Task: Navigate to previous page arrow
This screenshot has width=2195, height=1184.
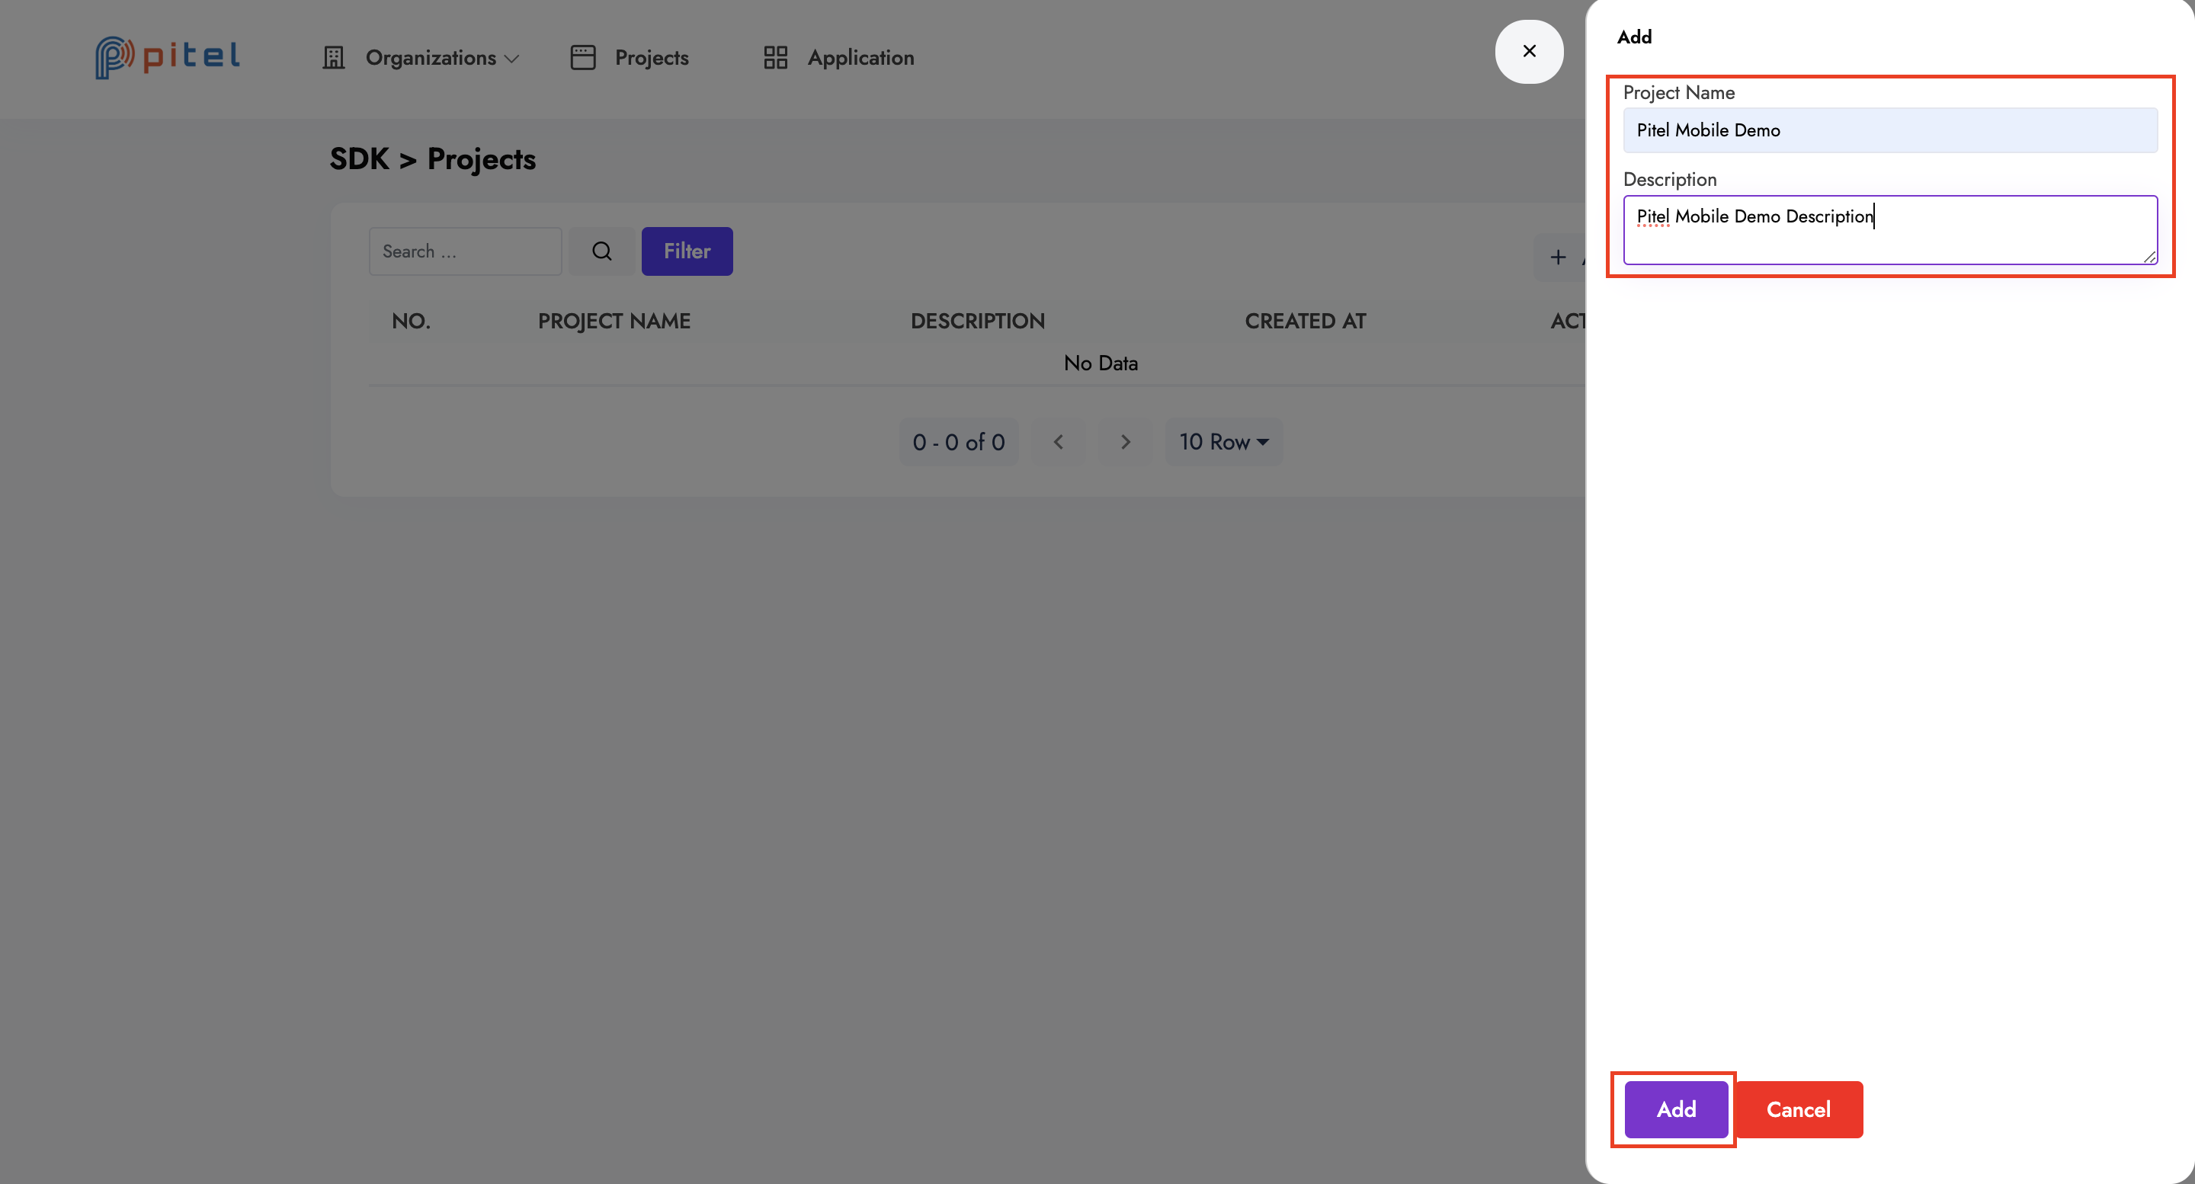Action: pyautogui.click(x=1059, y=442)
